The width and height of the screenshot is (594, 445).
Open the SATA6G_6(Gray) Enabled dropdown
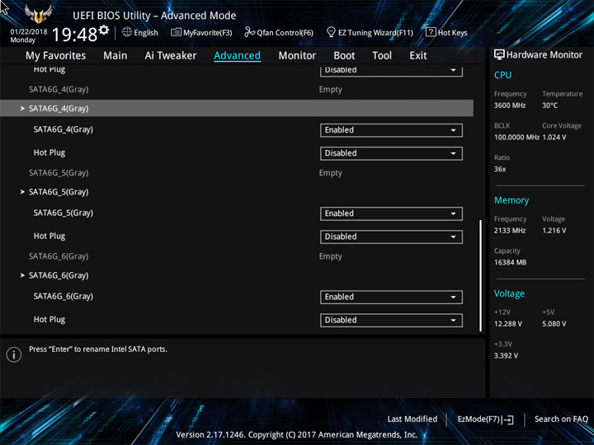(x=391, y=297)
